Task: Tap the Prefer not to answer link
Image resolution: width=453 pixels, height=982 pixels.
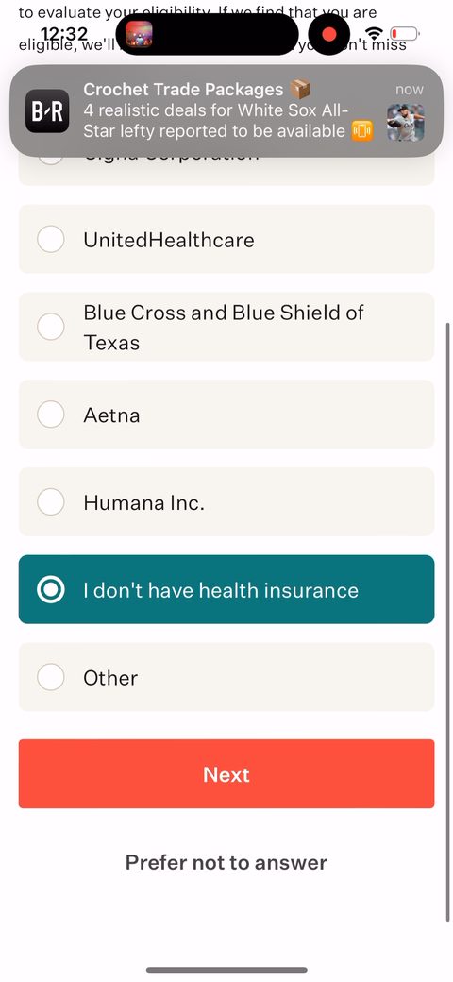Action: click(x=226, y=862)
